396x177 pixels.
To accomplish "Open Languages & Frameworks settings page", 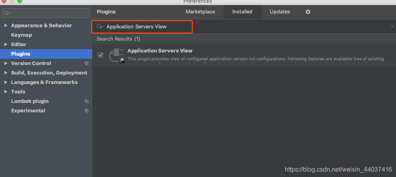I will (45, 82).
